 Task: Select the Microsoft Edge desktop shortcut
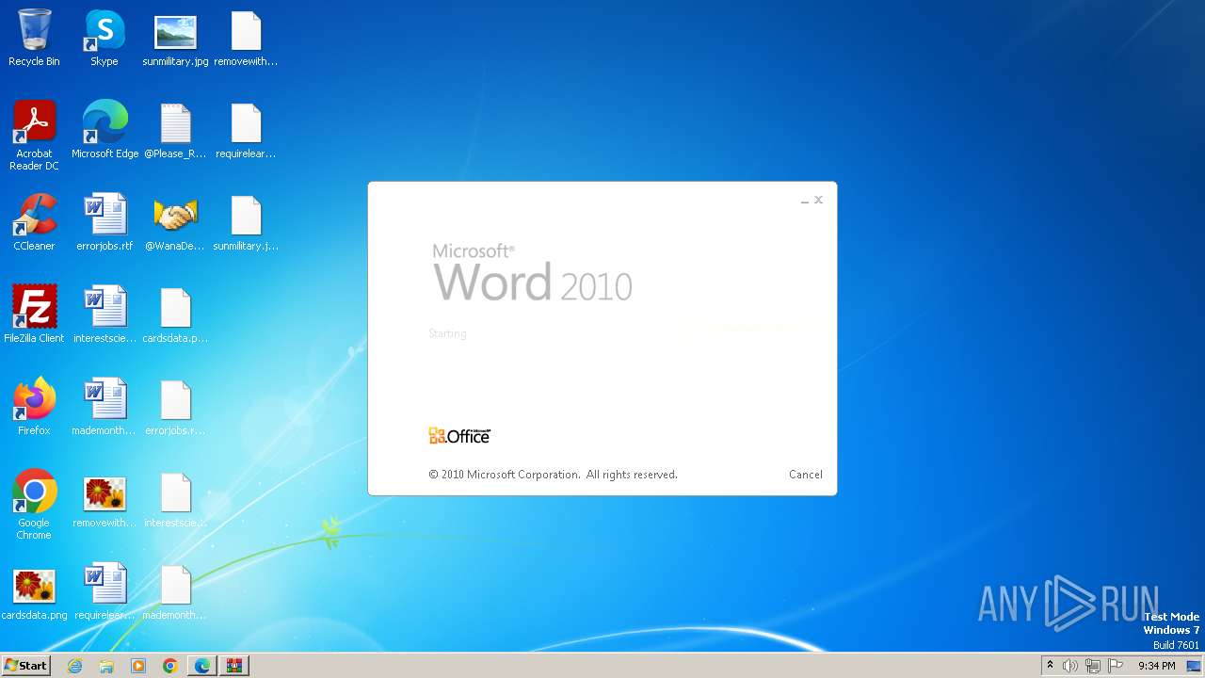click(104, 131)
